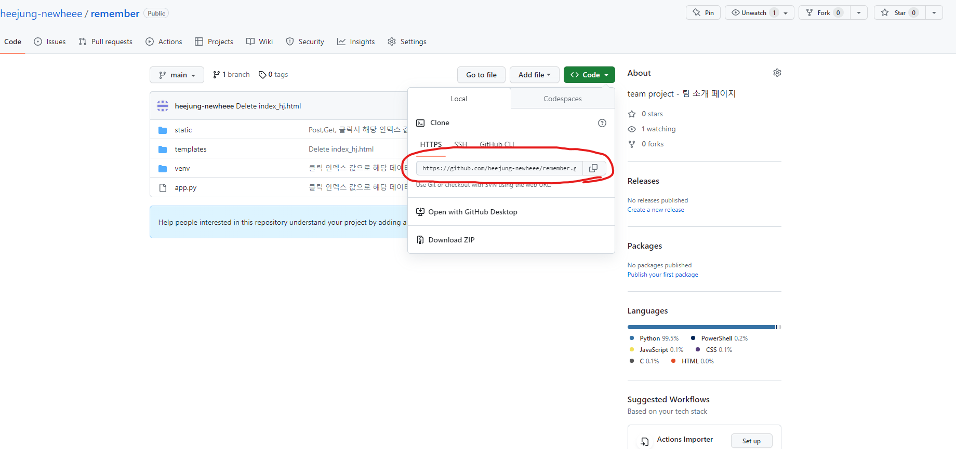The height and width of the screenshot is (449, 956).
Task: Click the terminal icon beside Clone
Action: [x=420, y=123]
